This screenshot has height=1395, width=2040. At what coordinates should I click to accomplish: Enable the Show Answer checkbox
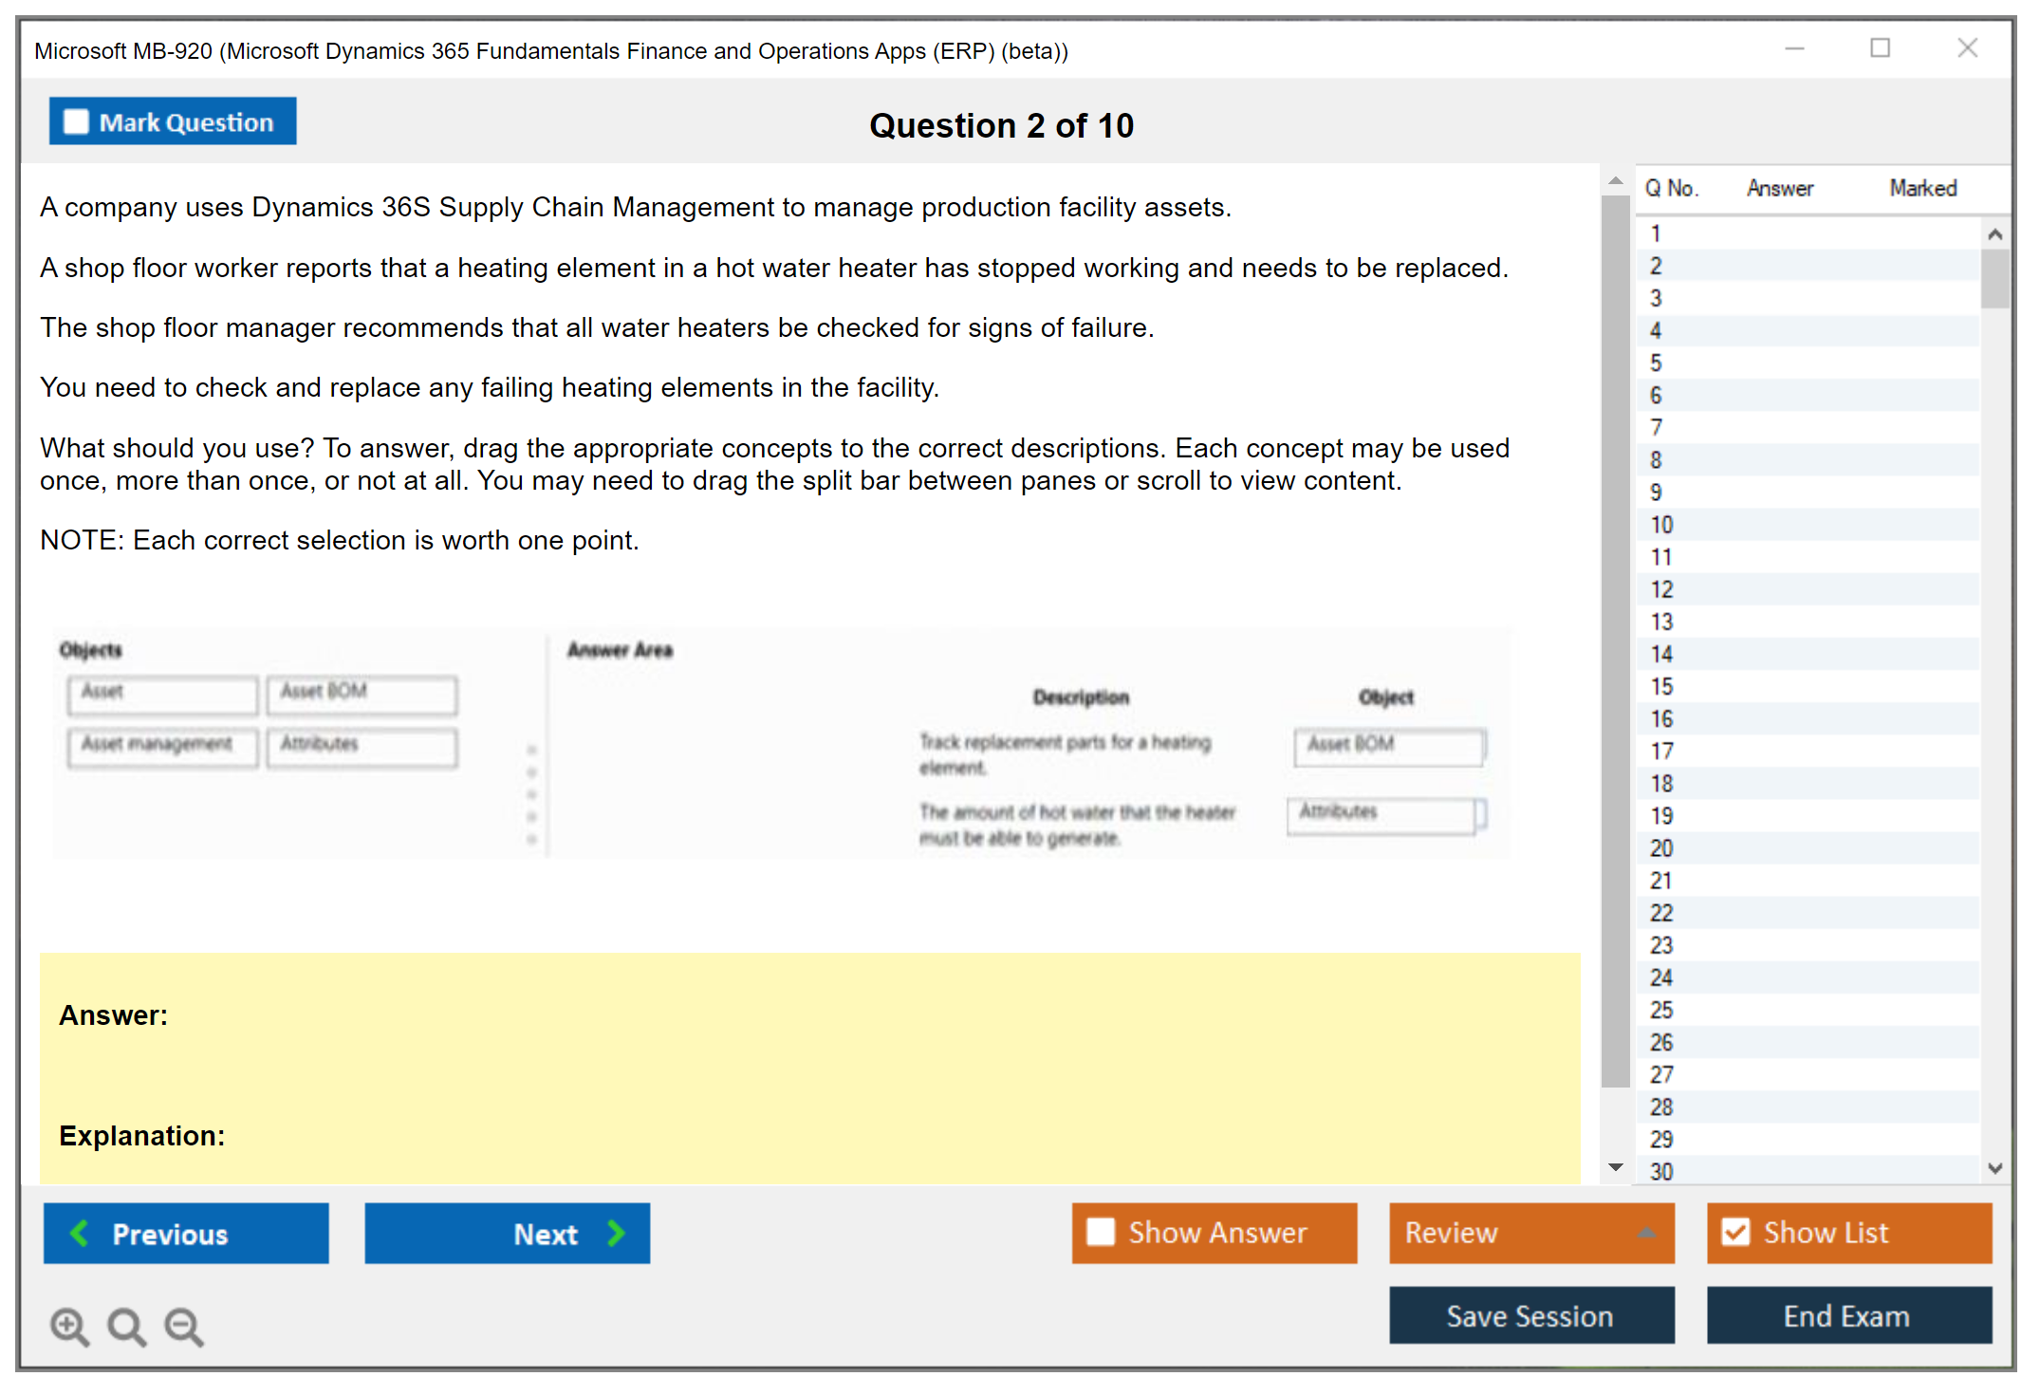(x=1101, y=1233)
